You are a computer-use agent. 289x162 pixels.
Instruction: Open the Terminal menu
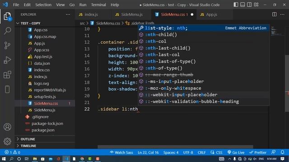[98, 5]
